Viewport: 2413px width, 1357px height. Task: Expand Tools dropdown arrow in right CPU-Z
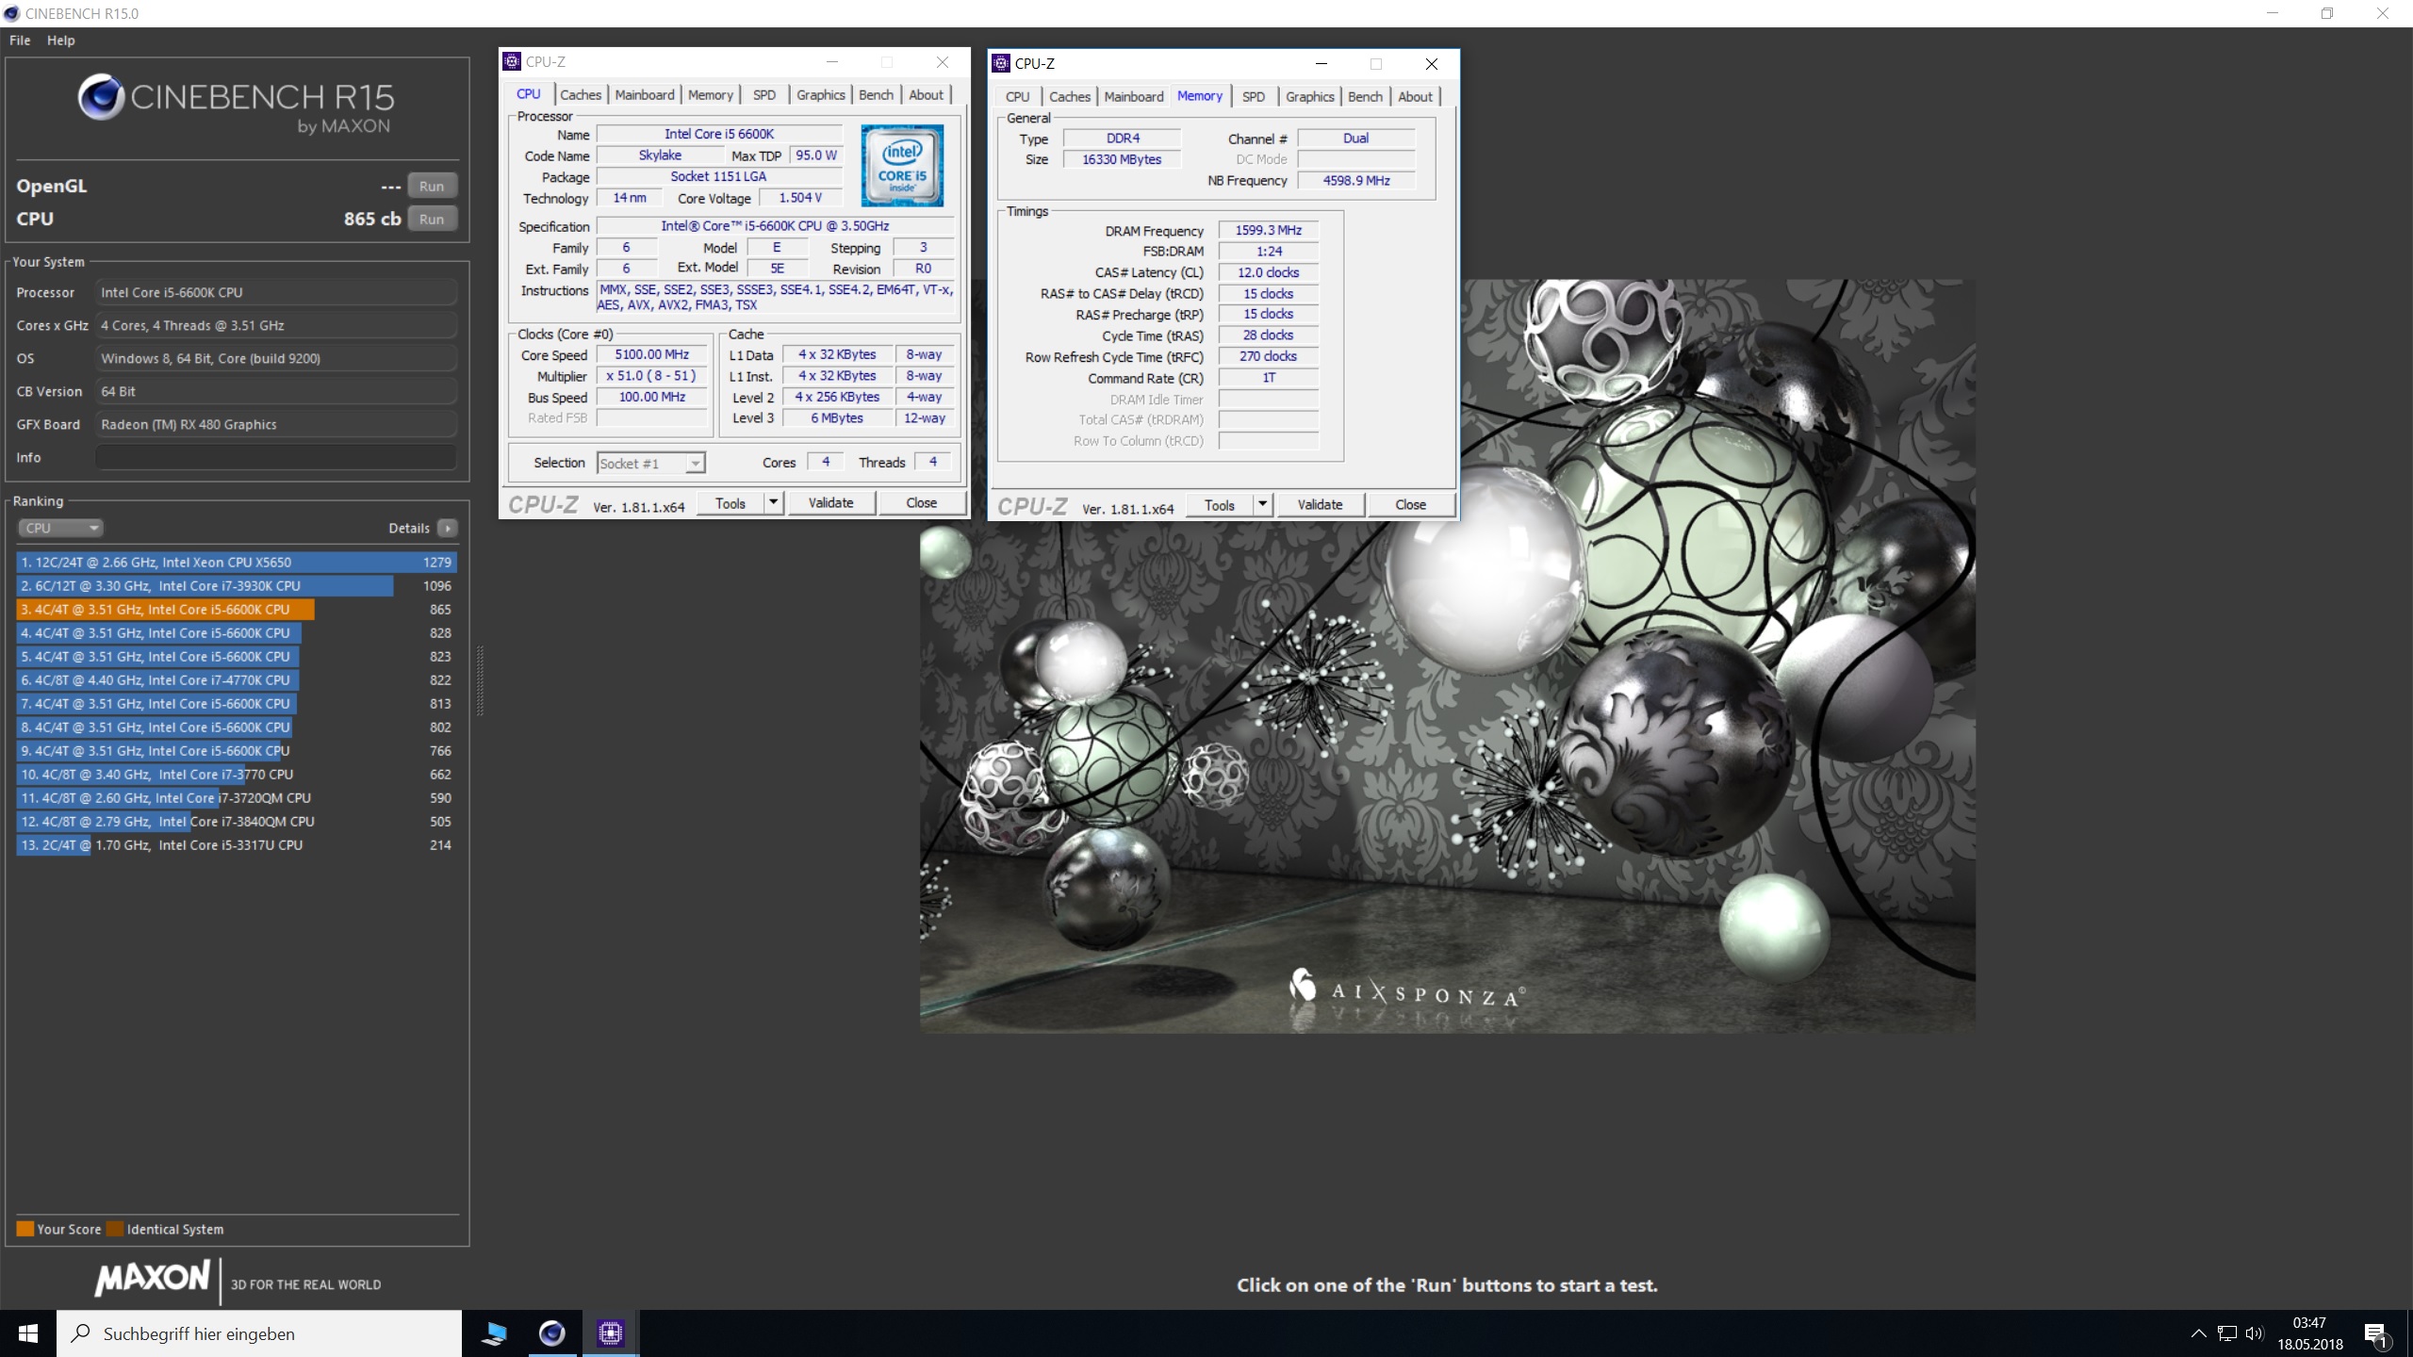coord(1262,504)
